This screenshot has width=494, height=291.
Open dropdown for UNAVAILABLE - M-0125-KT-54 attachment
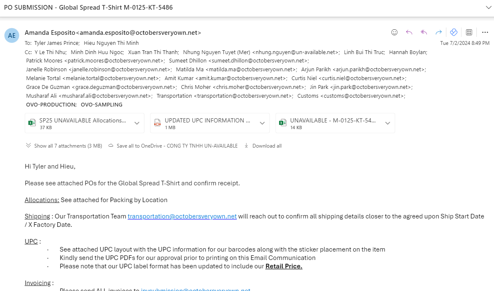pos(388,123)
